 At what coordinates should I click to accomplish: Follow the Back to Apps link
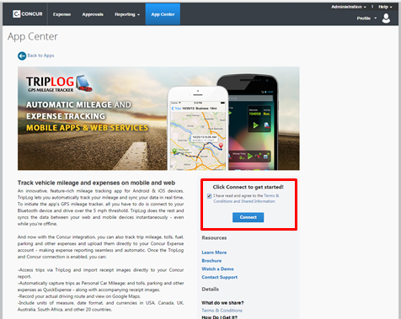point(40,56)
